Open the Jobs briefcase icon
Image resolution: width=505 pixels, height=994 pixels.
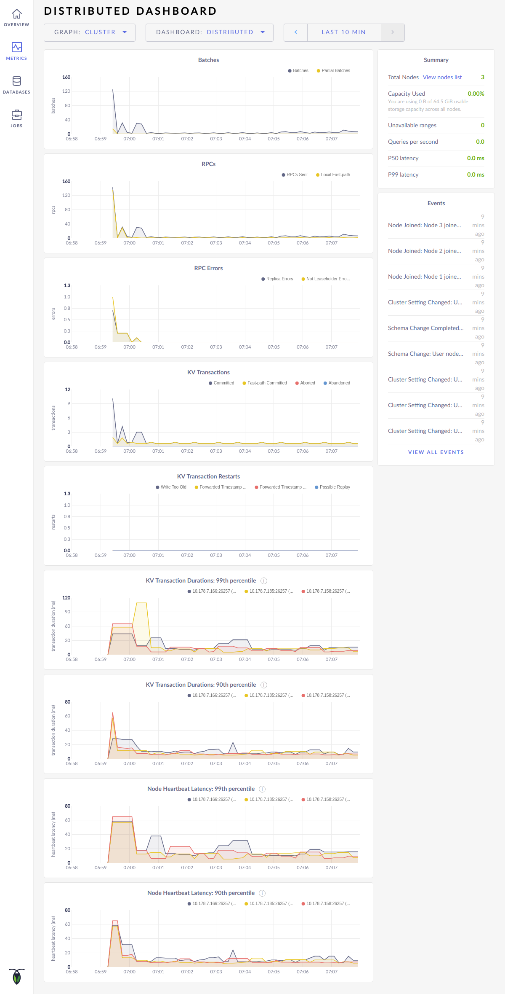pos(16,115)
